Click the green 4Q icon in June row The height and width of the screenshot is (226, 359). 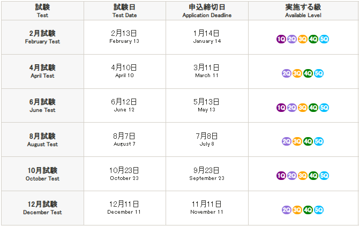313,108
